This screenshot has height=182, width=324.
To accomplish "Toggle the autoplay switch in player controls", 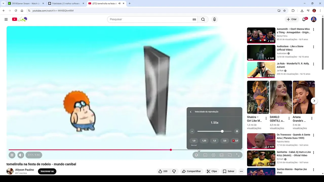I will point(196,155).
